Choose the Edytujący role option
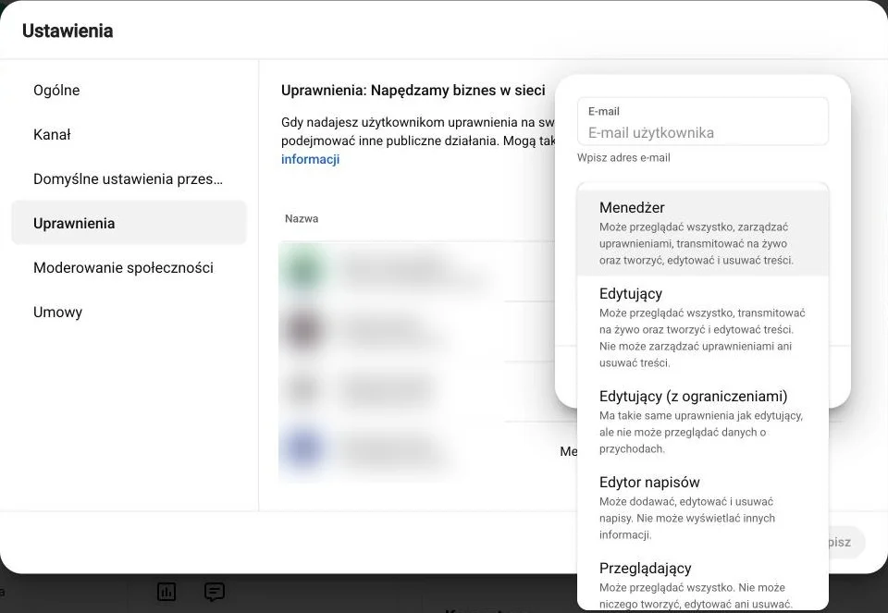This screenshot has width=888, height=613. point(703,327)
